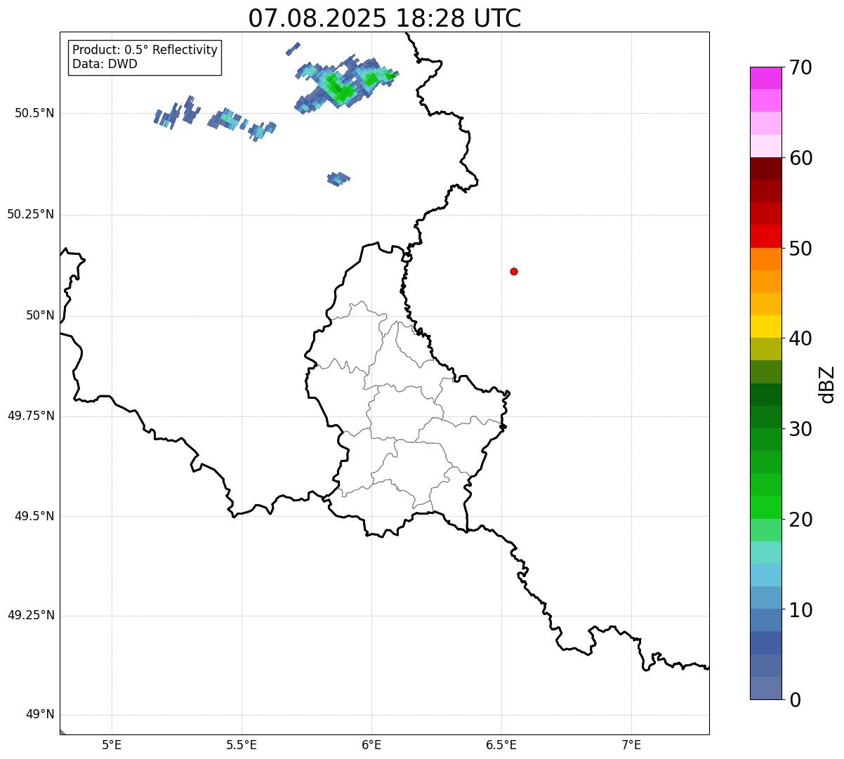Click the longitude label 6.5°E

click(x=501, y=745)
